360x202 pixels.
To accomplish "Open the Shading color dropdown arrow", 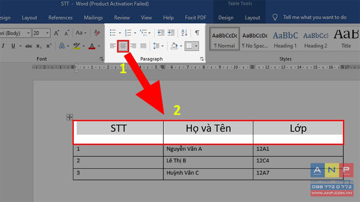I will coord(181,46).
